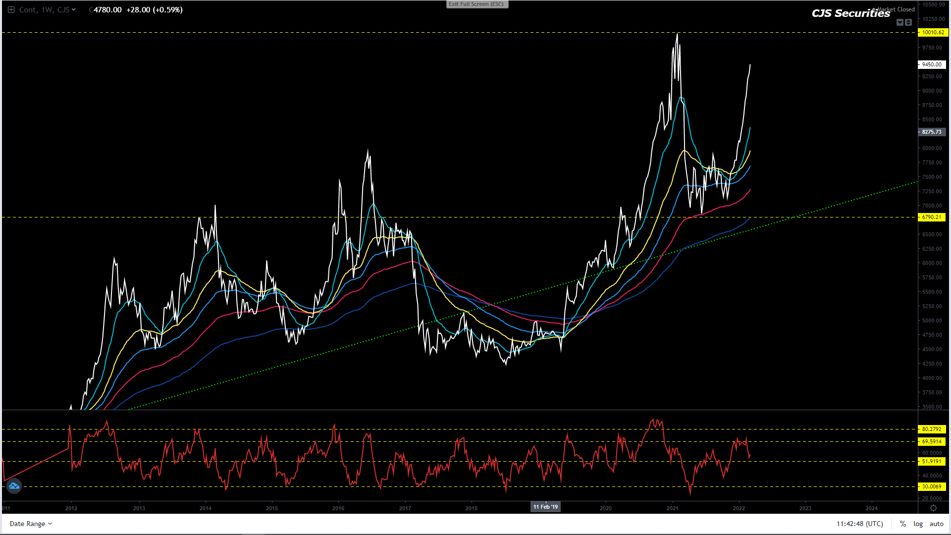
Task: Select the 6790.21 horizontal line label
Action: (932, 217)
